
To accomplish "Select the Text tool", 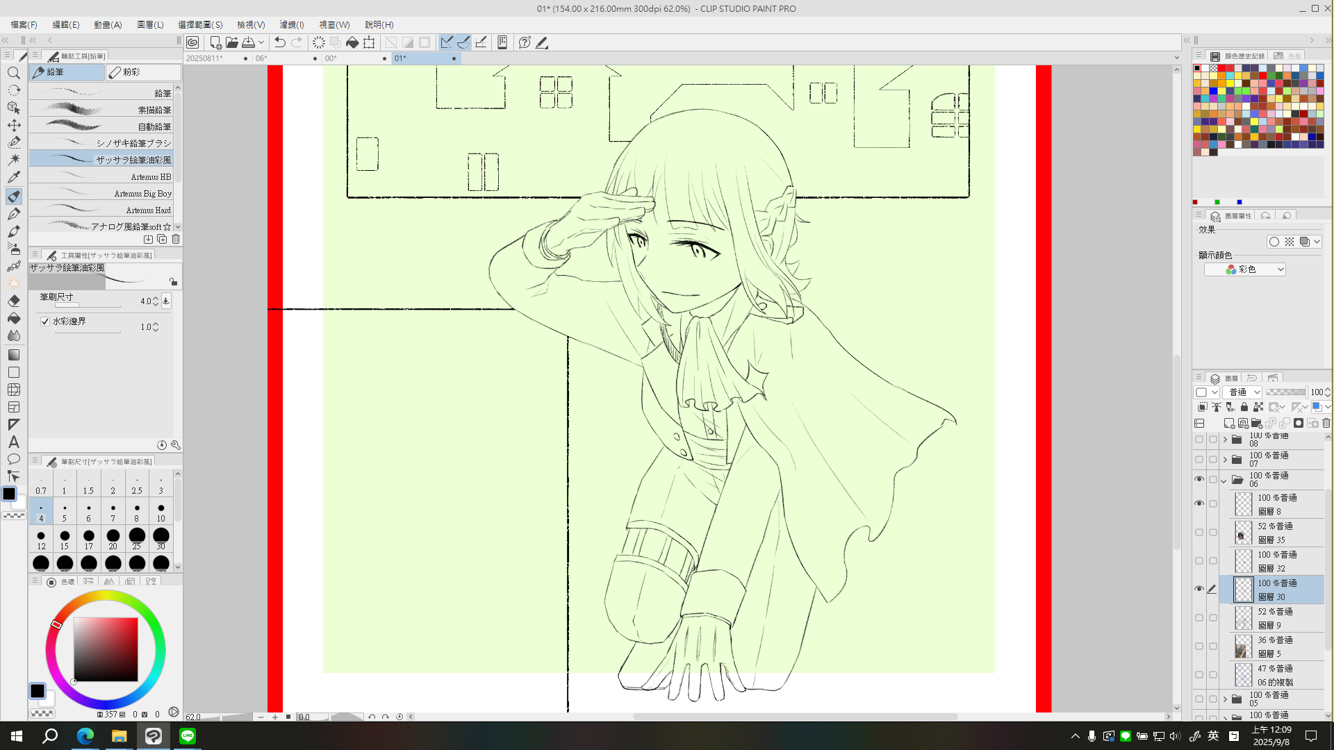I will click(14, 442).
